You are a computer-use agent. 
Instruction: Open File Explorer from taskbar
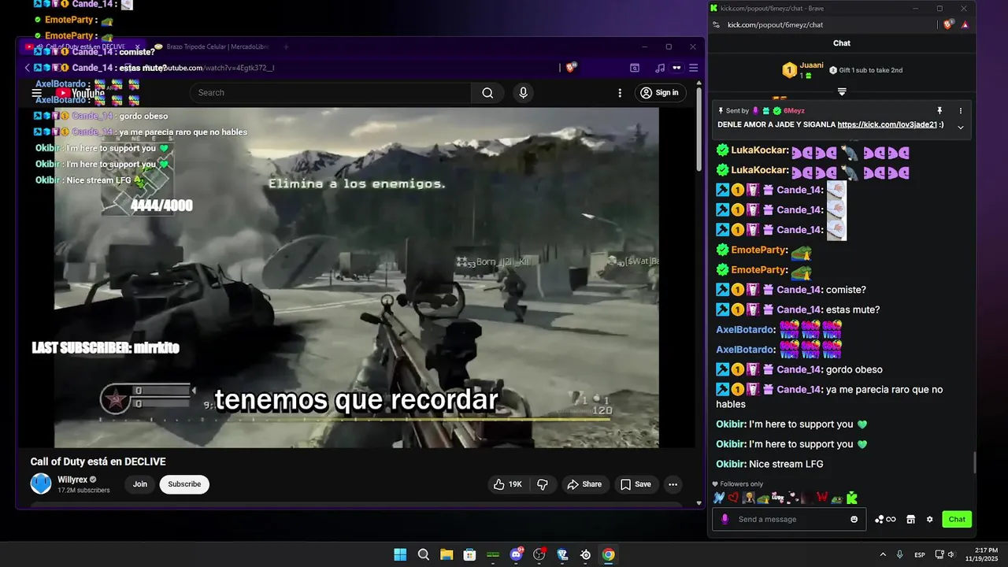click(x=447, y=554)
